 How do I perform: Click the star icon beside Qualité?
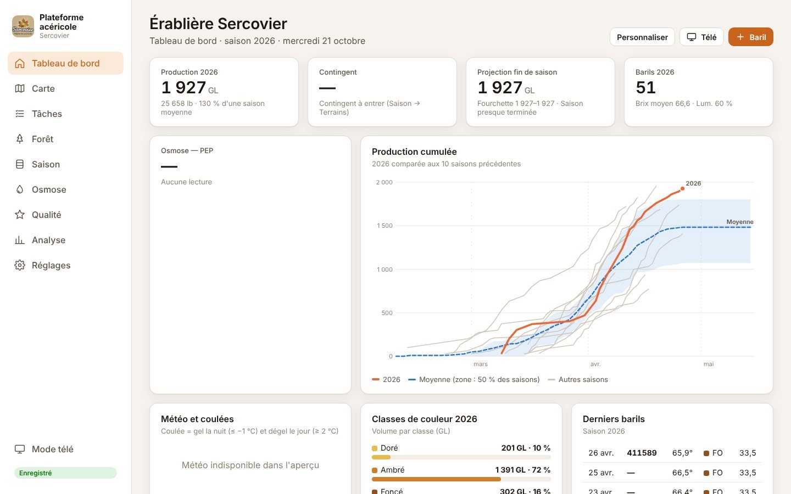[20, 215]
